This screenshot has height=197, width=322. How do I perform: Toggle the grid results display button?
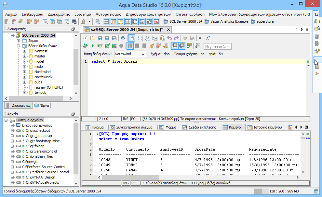coord(175,46)
